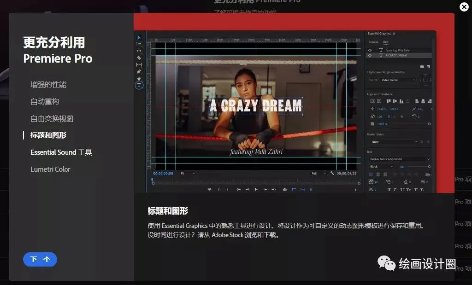The height and width of the screenshot is (285, 472).
Task: Play the preview in the monitor
Action: click(x=256, y=189)
